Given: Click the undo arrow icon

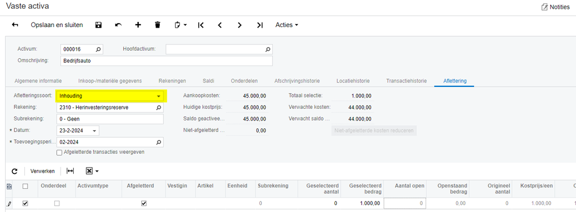Looking at the screenshot, I should pos(118,25).
